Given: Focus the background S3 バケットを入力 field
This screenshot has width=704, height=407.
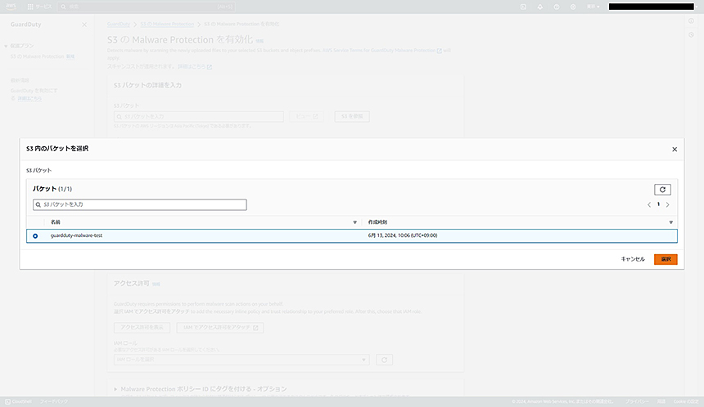Looking at the screenshot, I should [199, 117].
